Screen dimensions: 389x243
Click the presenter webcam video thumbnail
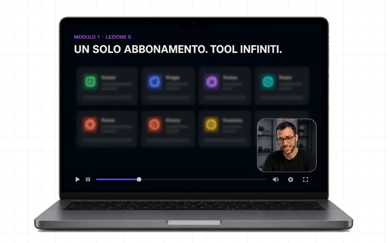tap(287, 145)
